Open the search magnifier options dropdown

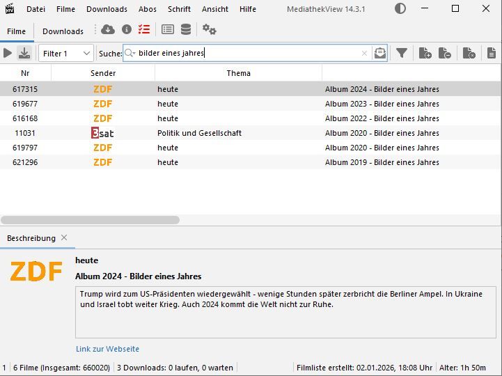[x=130, y=53]
